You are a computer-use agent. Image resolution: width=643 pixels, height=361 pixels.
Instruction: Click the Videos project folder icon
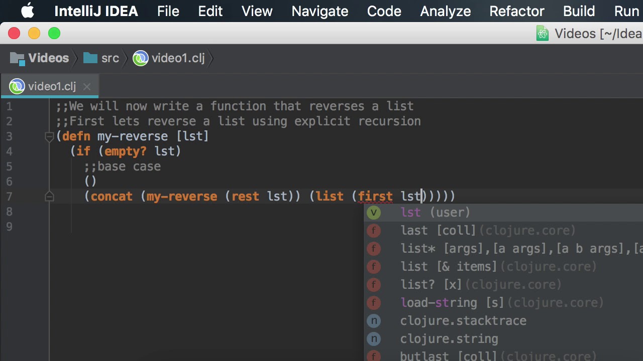[x=17, y=59]
